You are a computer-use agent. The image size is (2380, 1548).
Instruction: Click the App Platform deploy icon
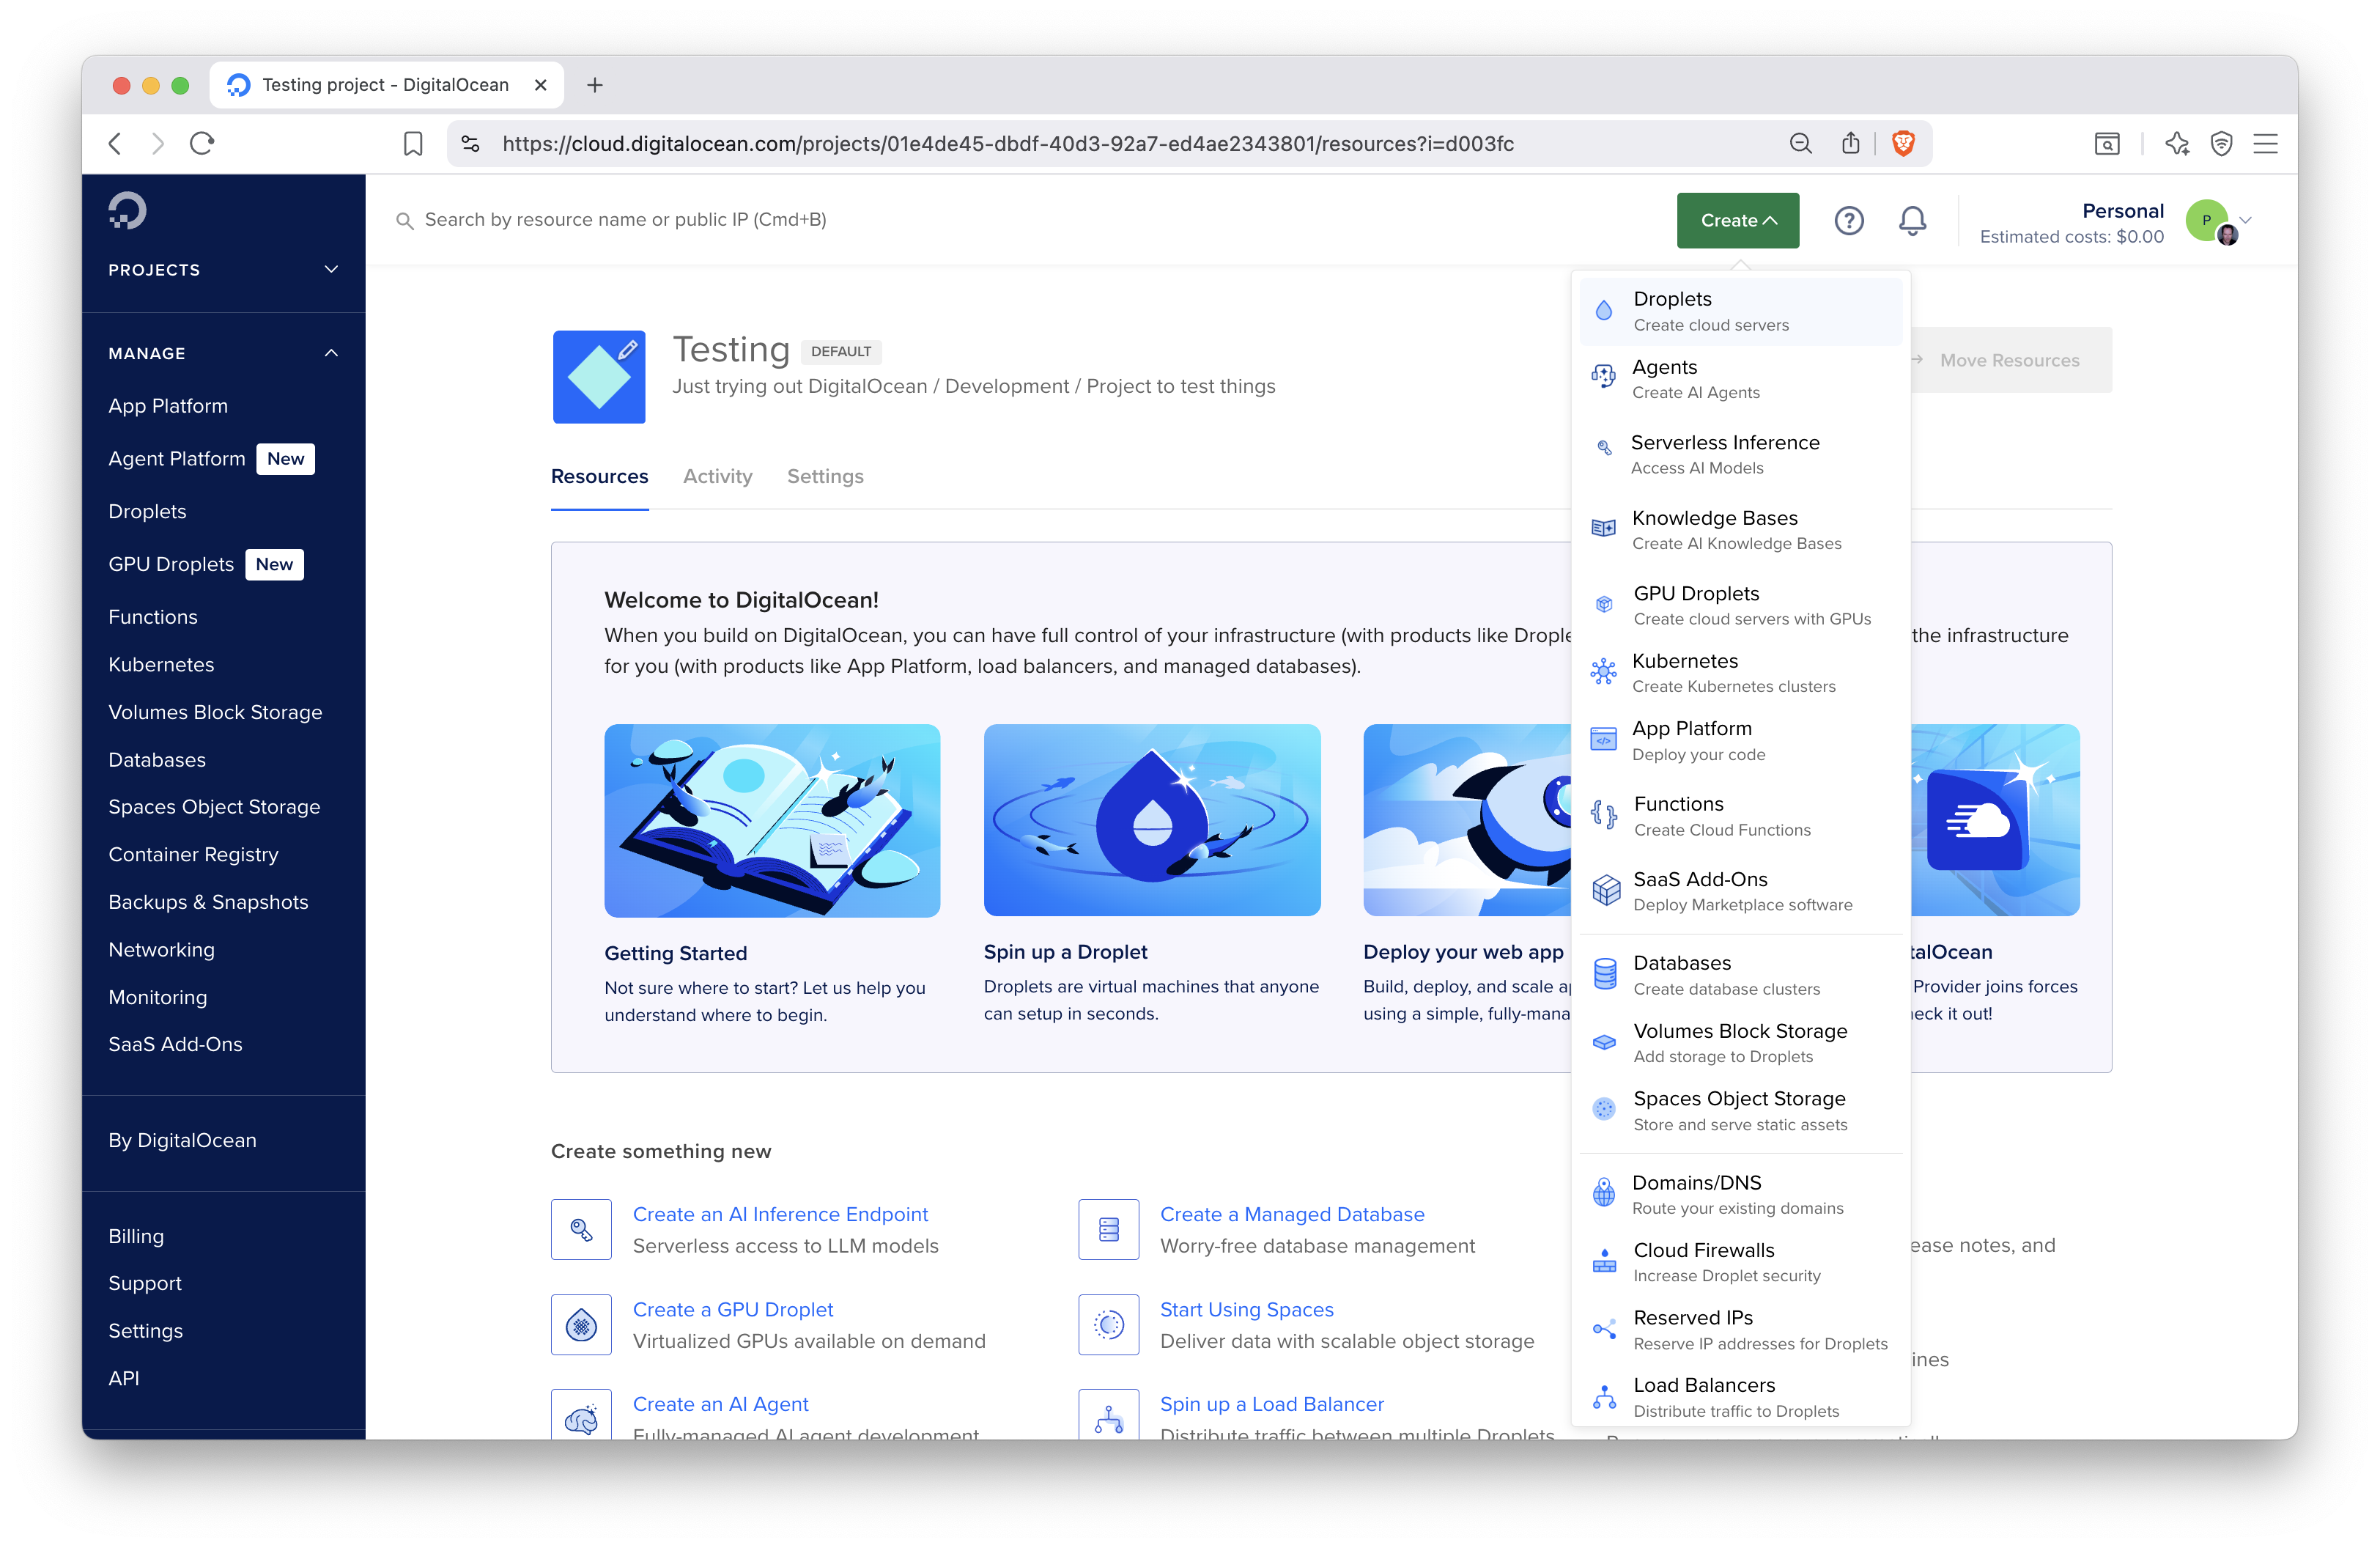click(1604, 739)
